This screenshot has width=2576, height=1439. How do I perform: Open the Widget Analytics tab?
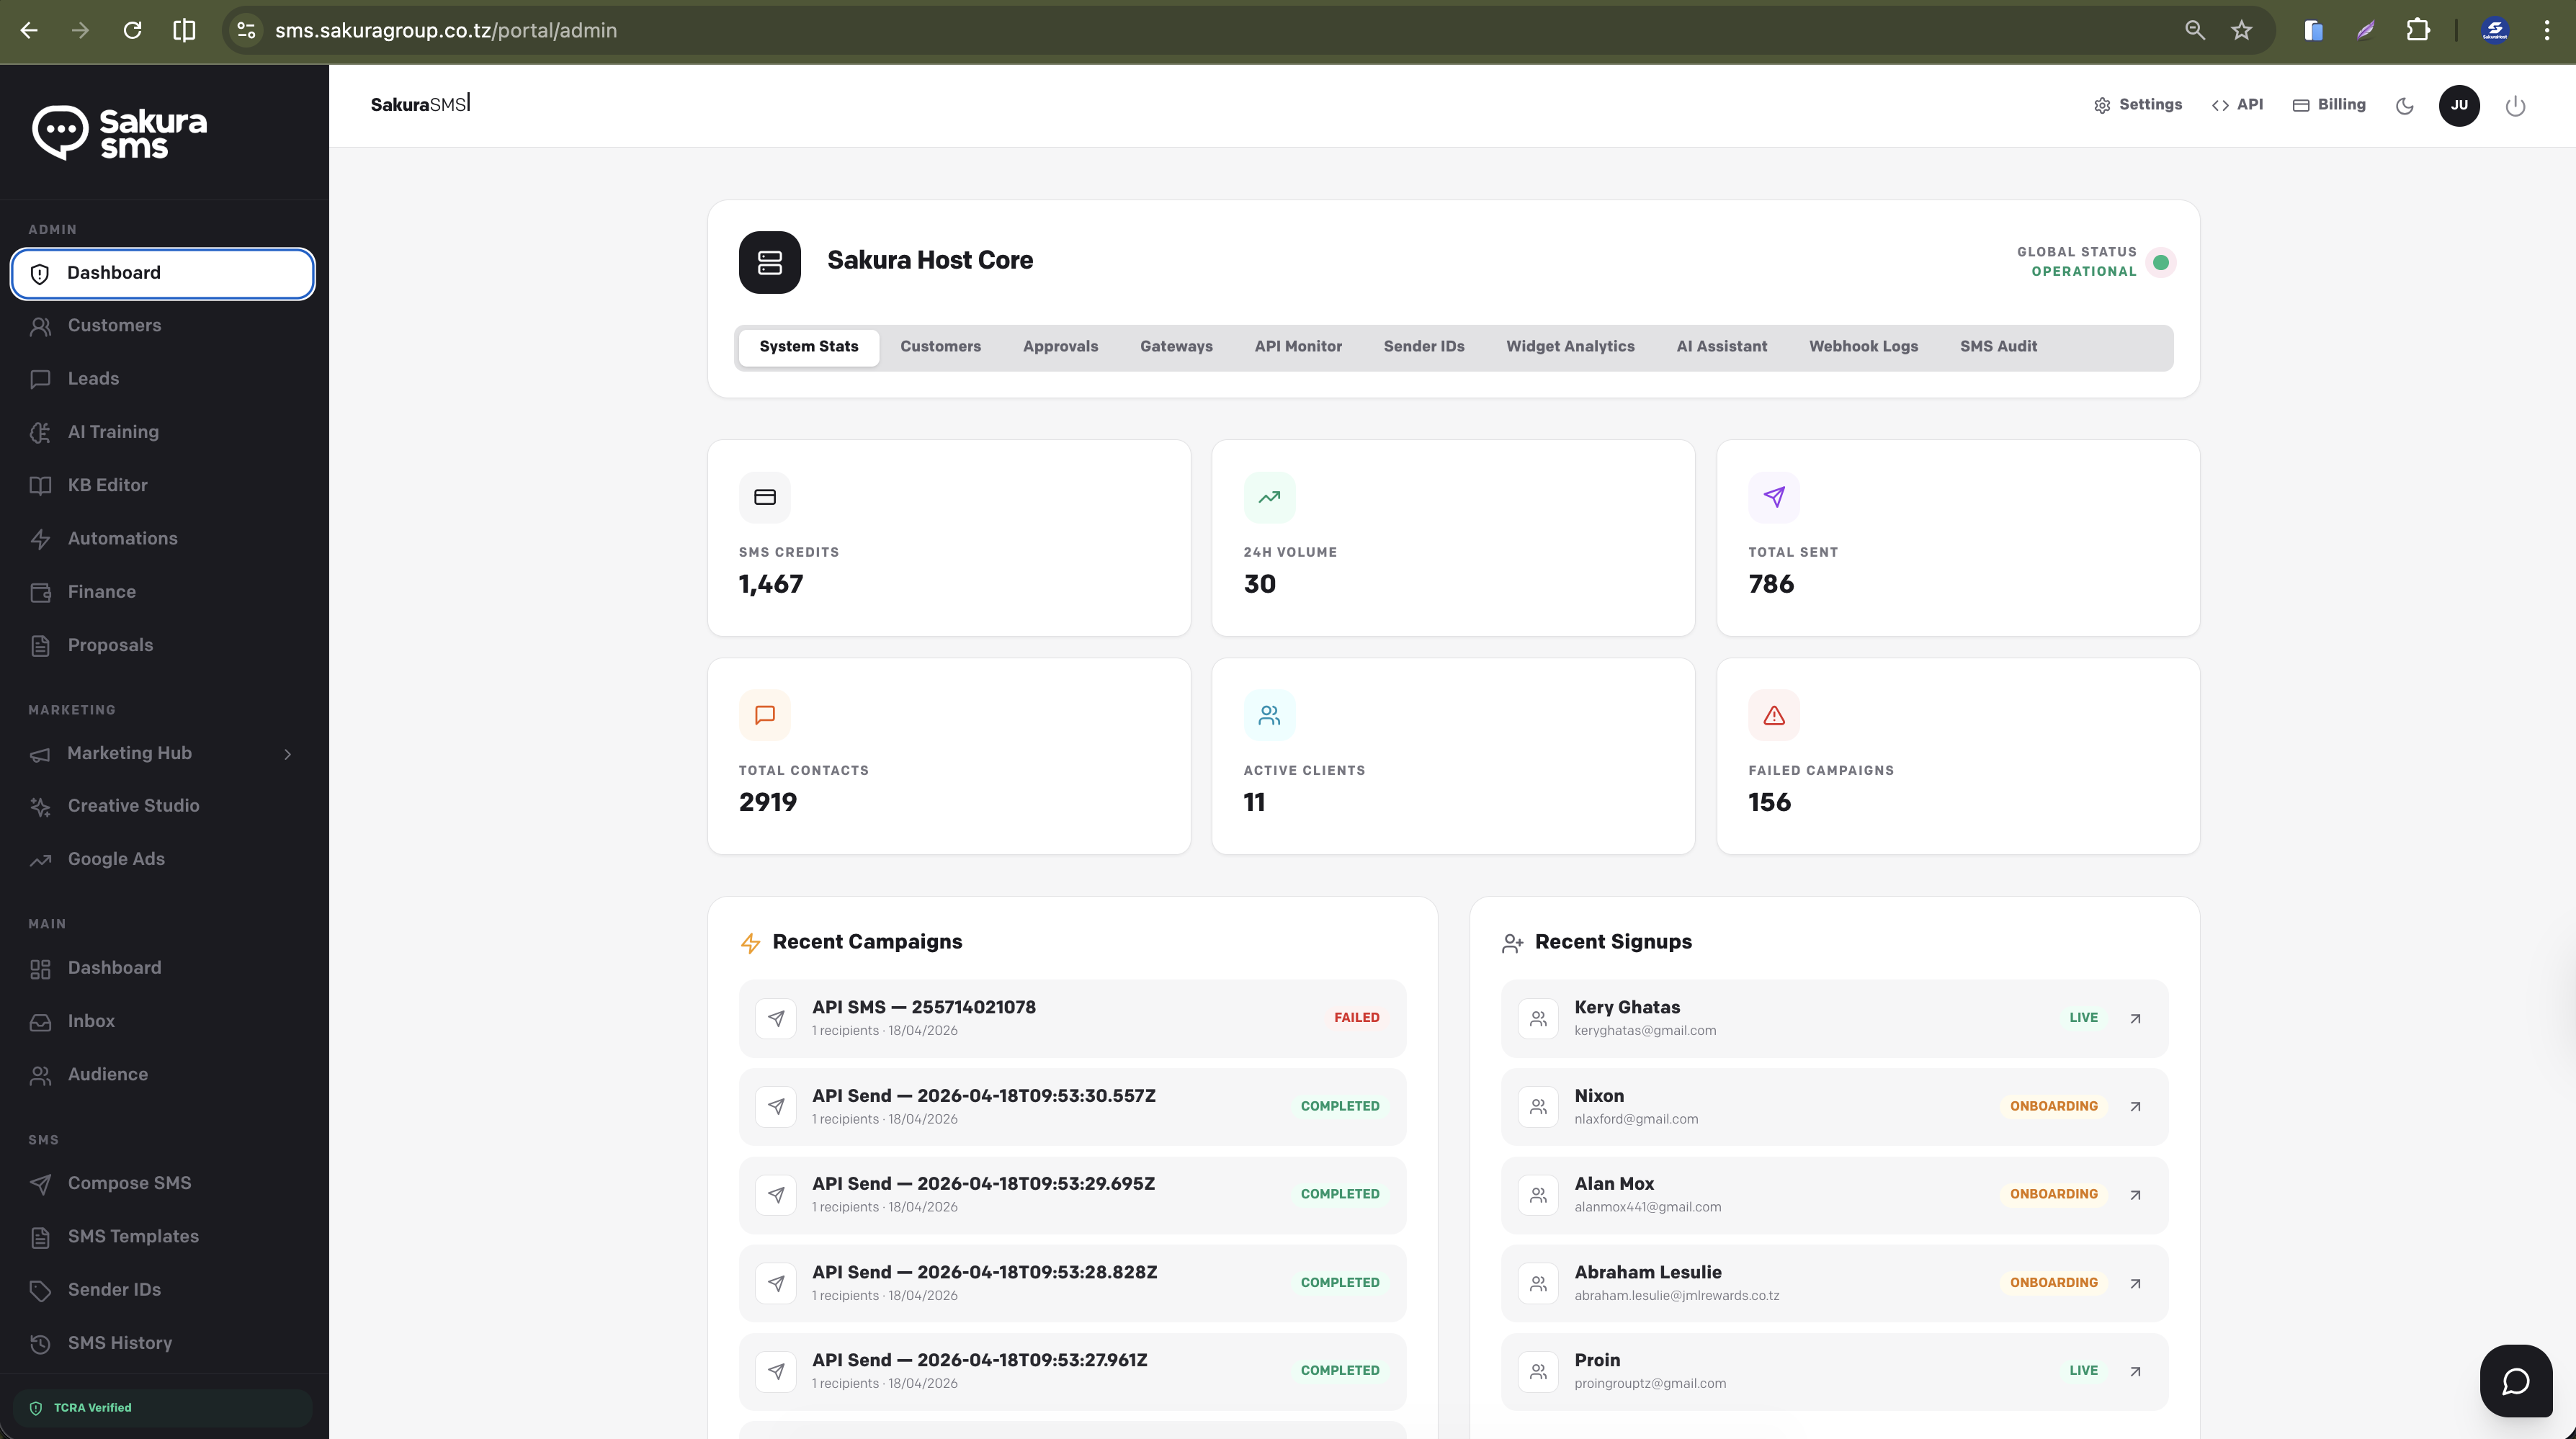click(x=1570, y=346)
